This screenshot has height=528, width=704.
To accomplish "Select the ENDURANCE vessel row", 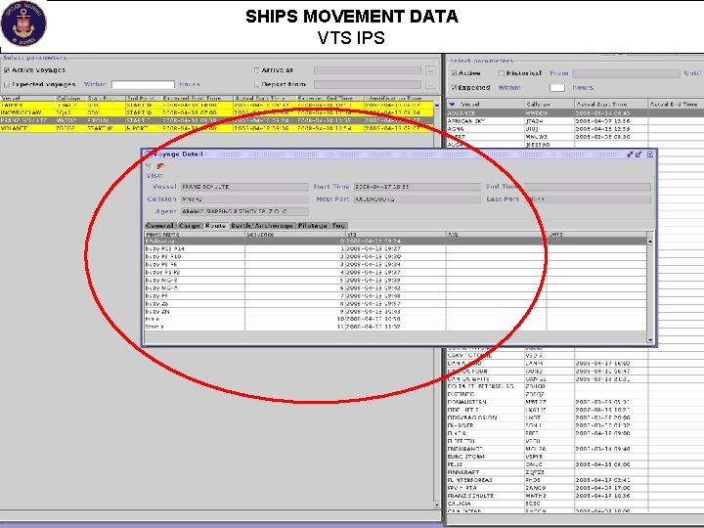I will tap(575, 449).
